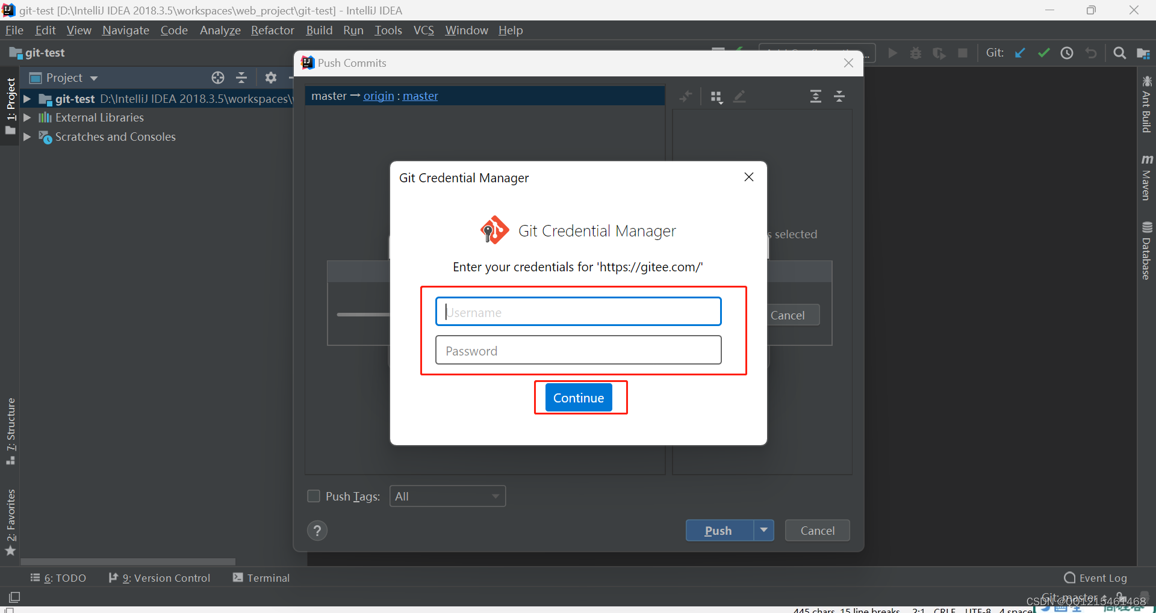Image resolution: width=1156 pixels, height=613 pixels.
Task: Open the Refactor menu
Action: (273, 30)
